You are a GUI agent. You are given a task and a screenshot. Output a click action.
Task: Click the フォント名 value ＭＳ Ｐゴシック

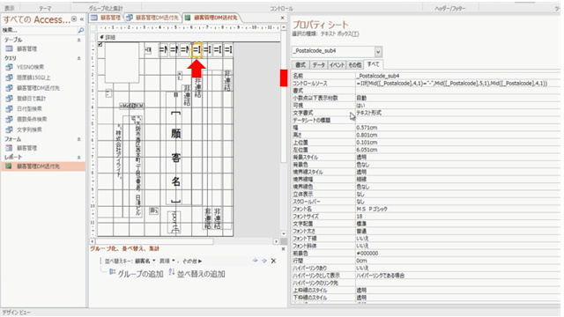(457, 209)
